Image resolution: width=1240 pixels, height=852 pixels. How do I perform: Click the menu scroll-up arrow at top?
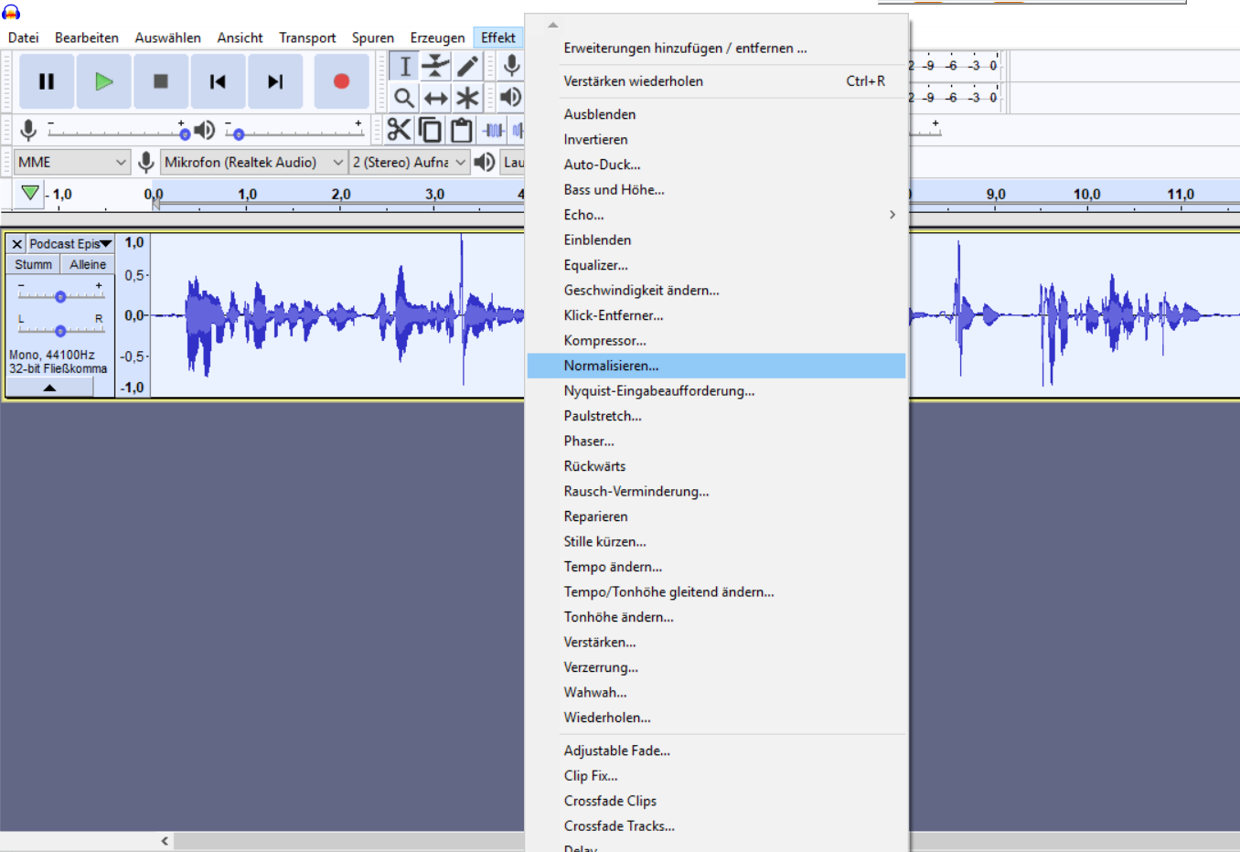pos(552,25)
